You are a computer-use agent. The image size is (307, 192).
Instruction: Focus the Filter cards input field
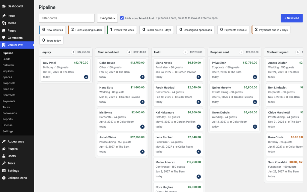click(x=67, y=18)
